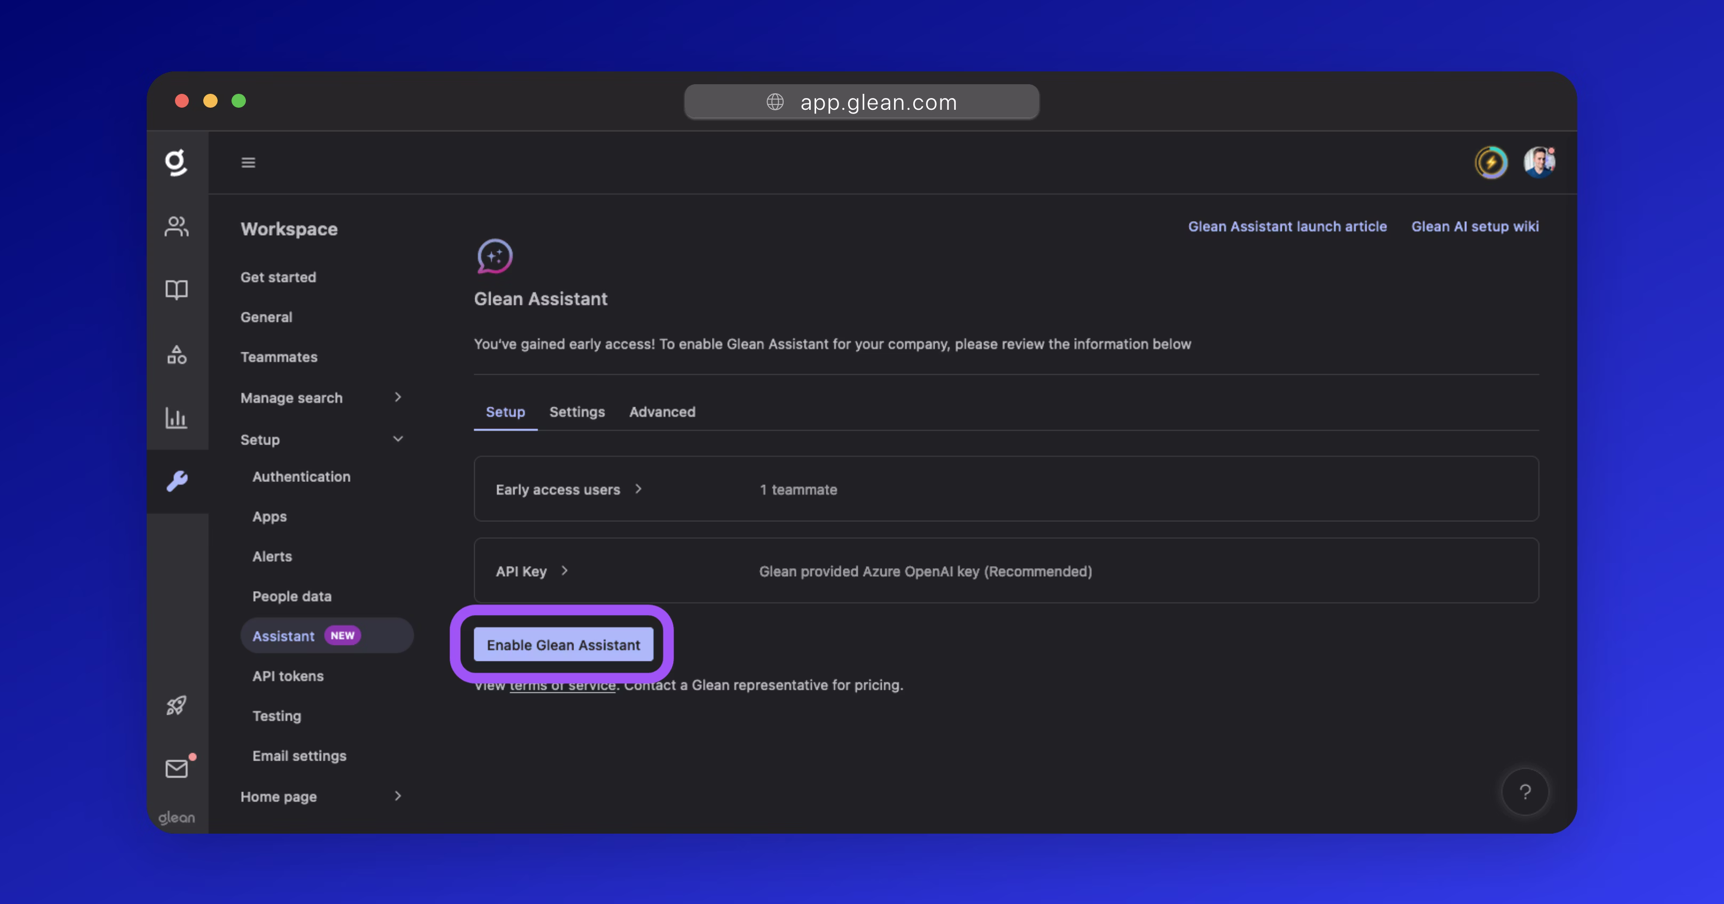1724x904 pixels.
Task: Open the Teammates people icon in sidebar
Action: tap(177, 227)
